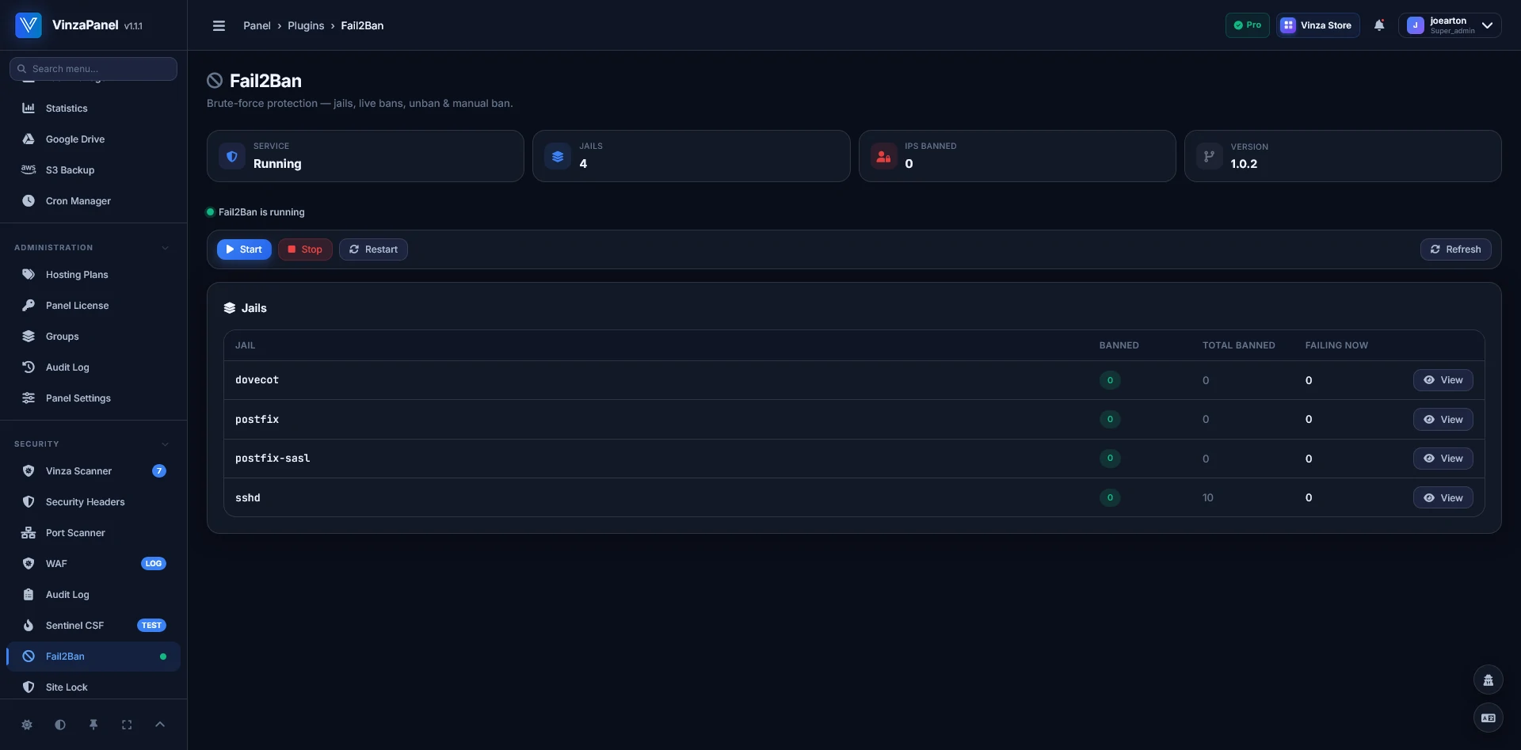
Task: Open Vinza Store
Action: pos(1318,25)
